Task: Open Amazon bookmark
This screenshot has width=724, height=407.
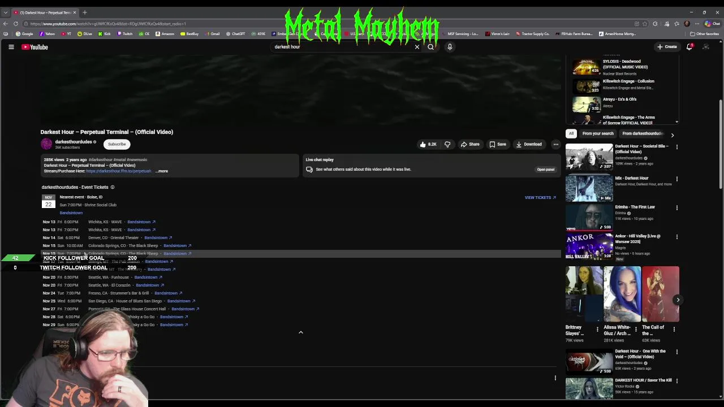Action: (165, 34)
